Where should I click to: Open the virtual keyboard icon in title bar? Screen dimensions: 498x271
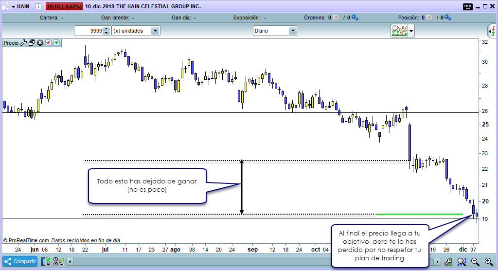468,7
